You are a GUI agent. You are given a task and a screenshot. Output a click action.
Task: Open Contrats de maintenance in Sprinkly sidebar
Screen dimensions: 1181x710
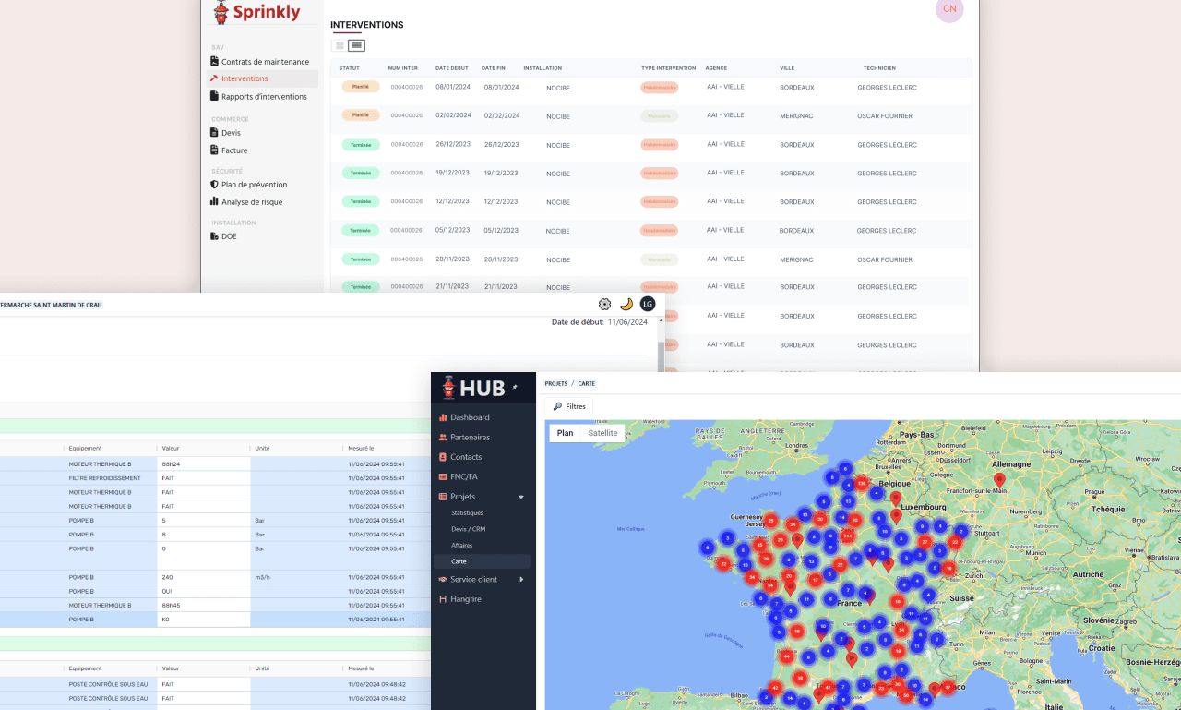pos(265,62)
